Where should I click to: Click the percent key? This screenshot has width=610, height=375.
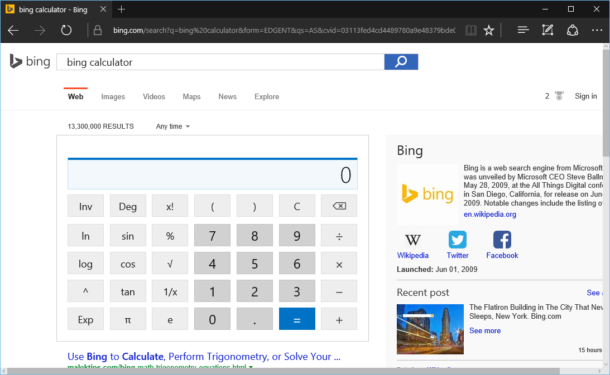coord(170,236)
